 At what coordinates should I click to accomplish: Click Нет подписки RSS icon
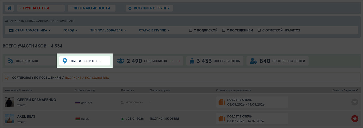pos(122,103)
